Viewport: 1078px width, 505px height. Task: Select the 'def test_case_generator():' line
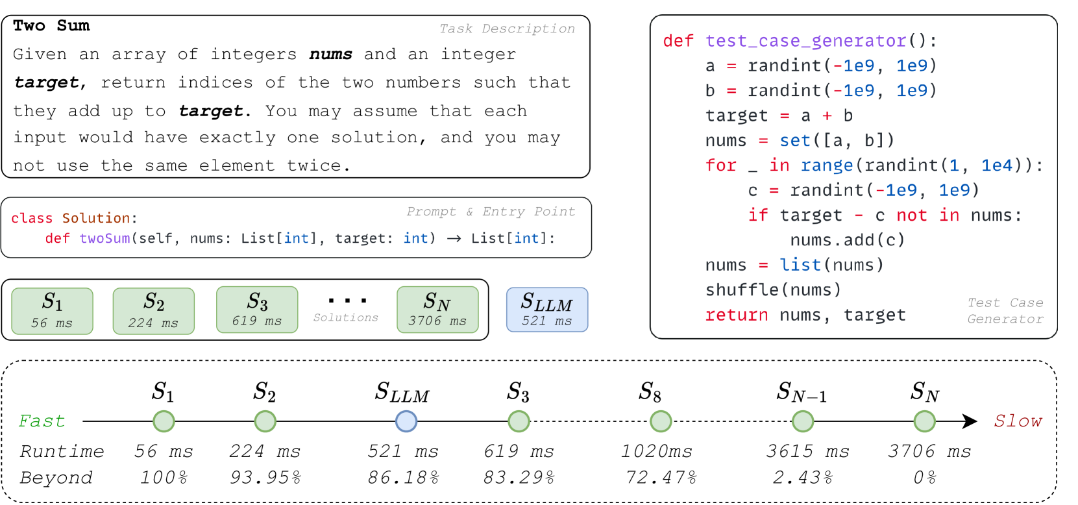(x=800, y=41)
